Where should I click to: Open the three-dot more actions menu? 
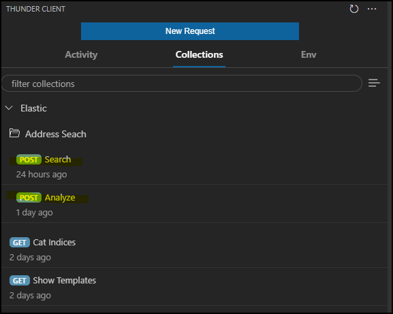click(x=372, y=9)
